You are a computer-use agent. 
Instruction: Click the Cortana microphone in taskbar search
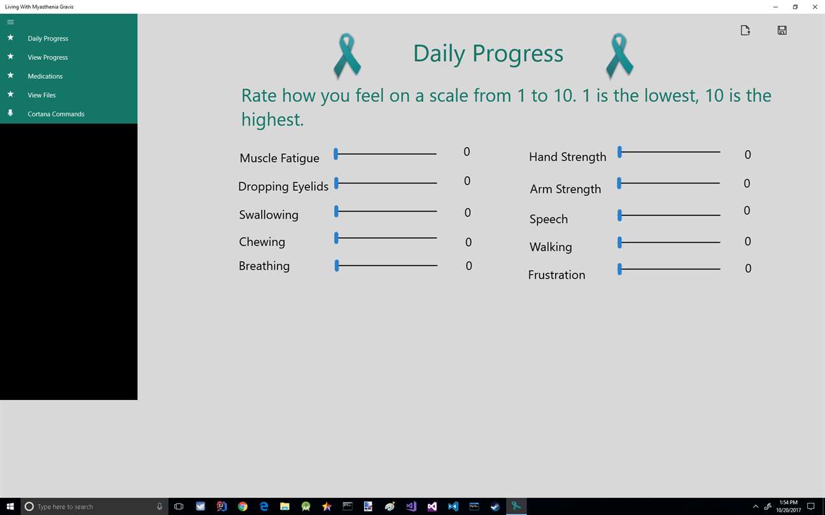coord(160,506)
